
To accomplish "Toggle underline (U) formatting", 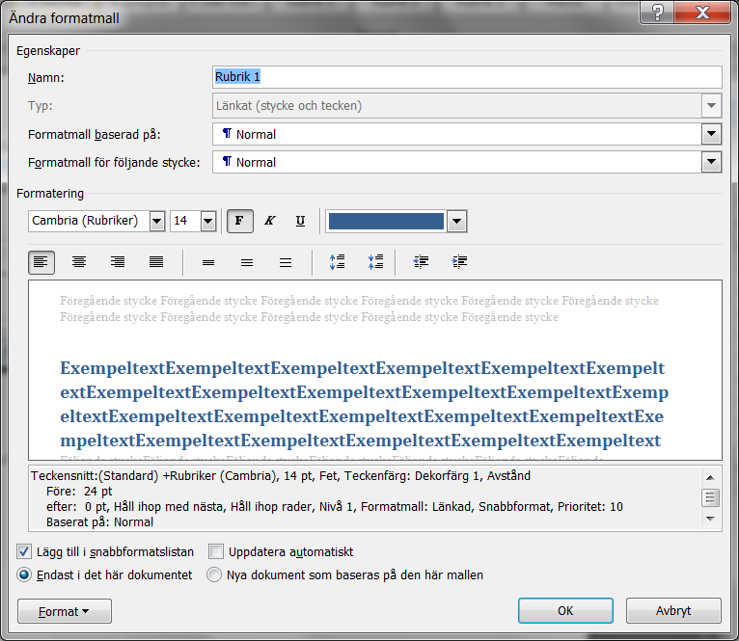I will point(300,221).
